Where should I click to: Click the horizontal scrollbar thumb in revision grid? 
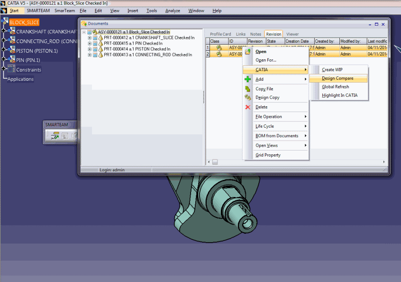click(215, 162)
